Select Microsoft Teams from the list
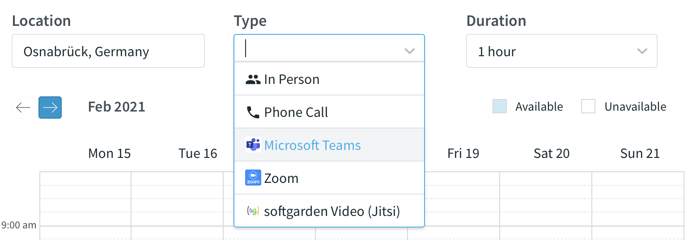The image size is (688, 240). [x=329, y=145]
